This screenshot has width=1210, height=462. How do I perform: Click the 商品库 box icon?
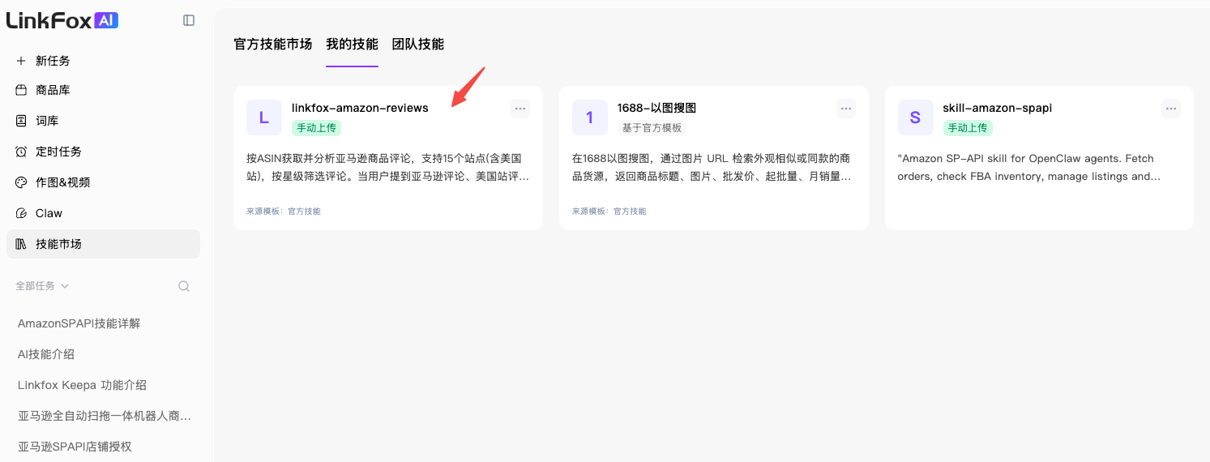tap(21, 90)
